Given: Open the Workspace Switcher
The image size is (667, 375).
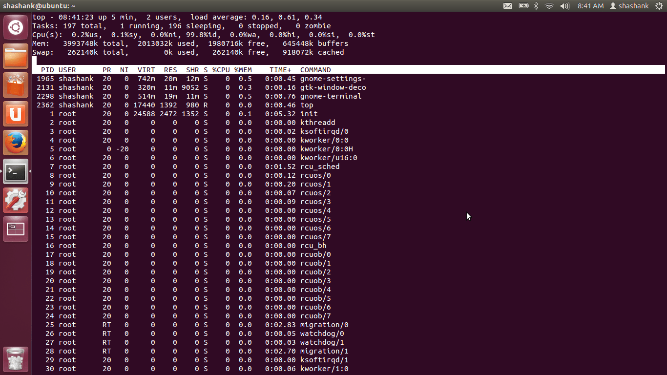Looking at the screenshot, I should 16,229.
